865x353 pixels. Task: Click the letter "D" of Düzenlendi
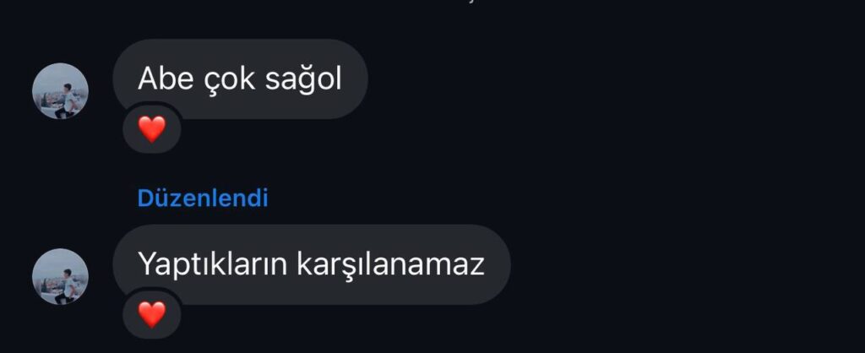tap(144, 198)
